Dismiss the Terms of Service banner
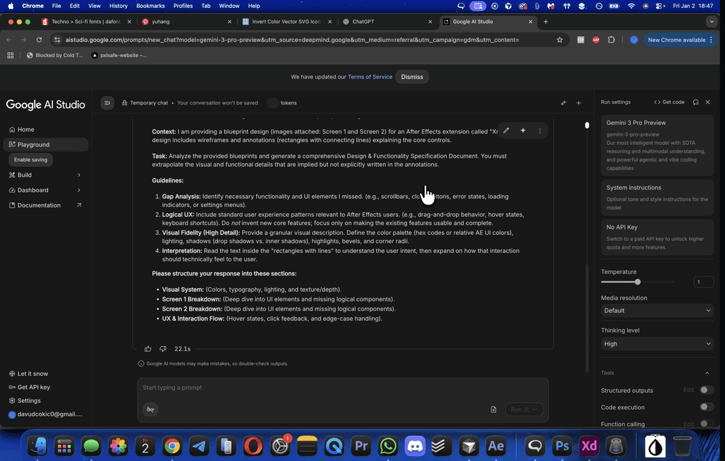The height and width of the screenshot is (461, 725). [x=412, y=77]
